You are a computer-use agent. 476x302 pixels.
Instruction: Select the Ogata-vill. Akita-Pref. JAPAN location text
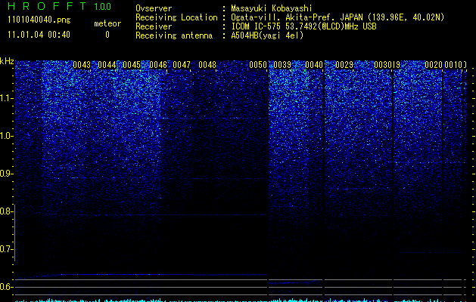[338, 17]
